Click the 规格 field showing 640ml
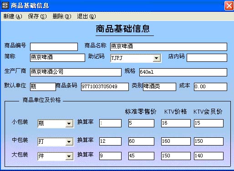 pyautogui.click(x=183, y=72)
